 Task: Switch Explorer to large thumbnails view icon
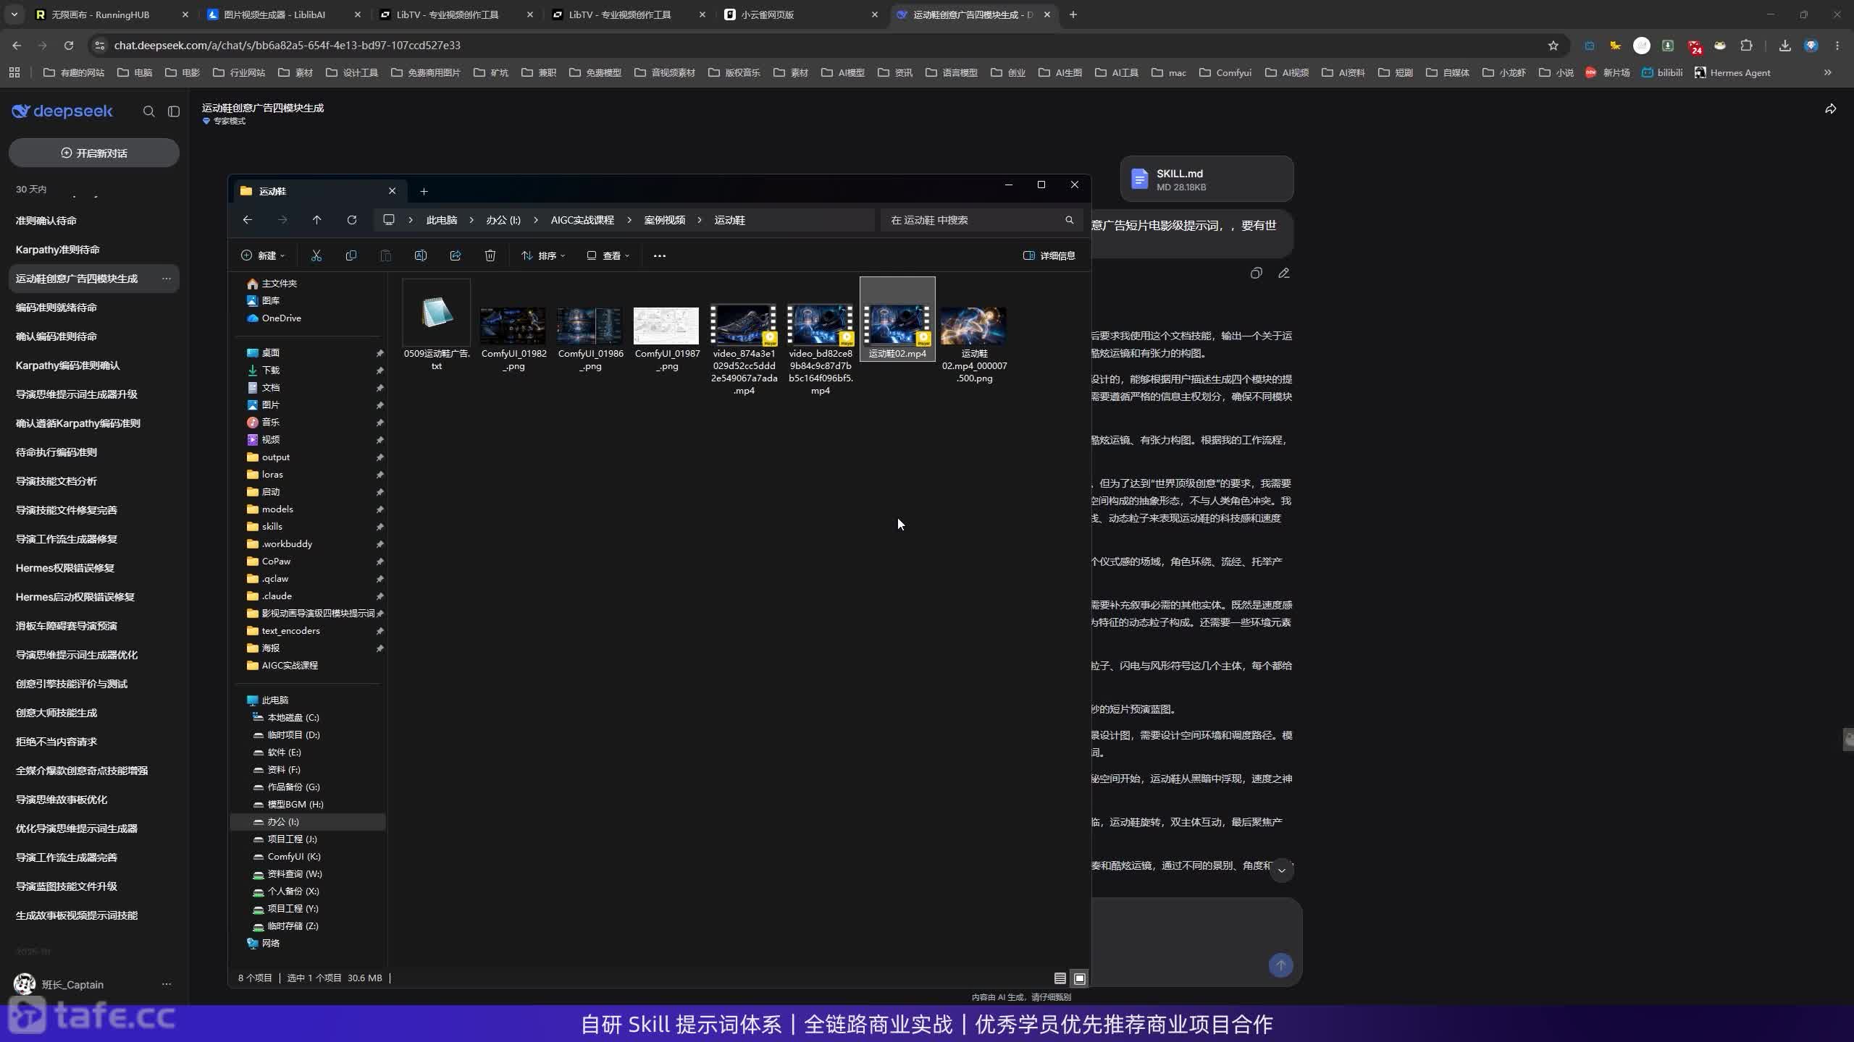[1080, 978]
